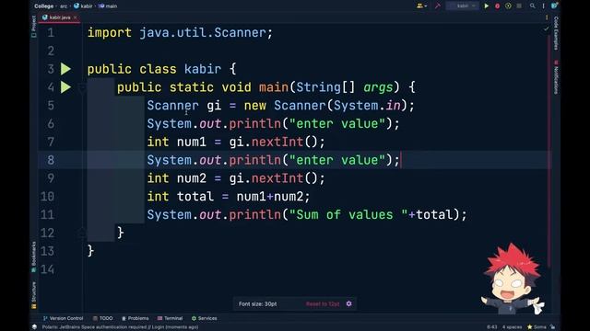590x331 pixels.
Task: Run main method from line 4 gutter
Action: tap(65, 87)
